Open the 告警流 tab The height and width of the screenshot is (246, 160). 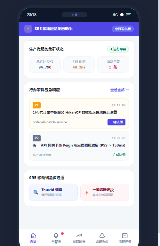pyautogui.click(x=56, y=238)
